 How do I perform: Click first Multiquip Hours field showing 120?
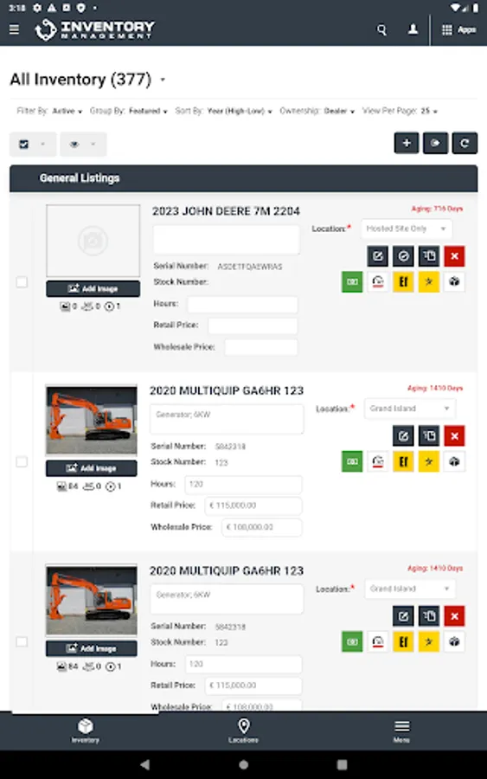243,485
